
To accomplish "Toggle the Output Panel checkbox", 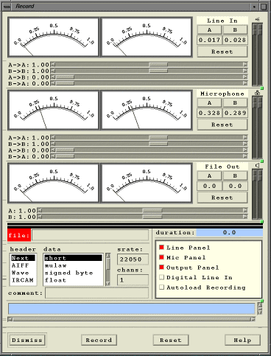I will [x=161, y=267].
